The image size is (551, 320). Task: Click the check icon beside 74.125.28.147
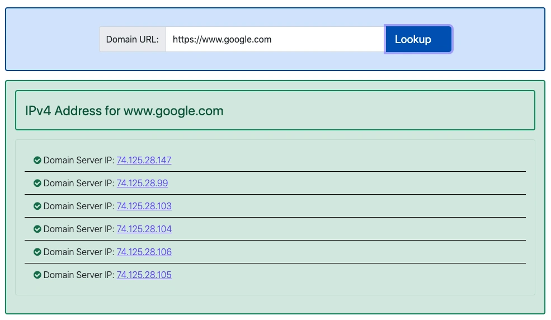pos(37,161)
